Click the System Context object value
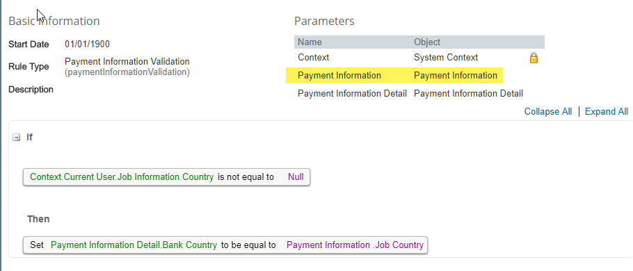The image size is (633, 271). click(x=446, y=57)
